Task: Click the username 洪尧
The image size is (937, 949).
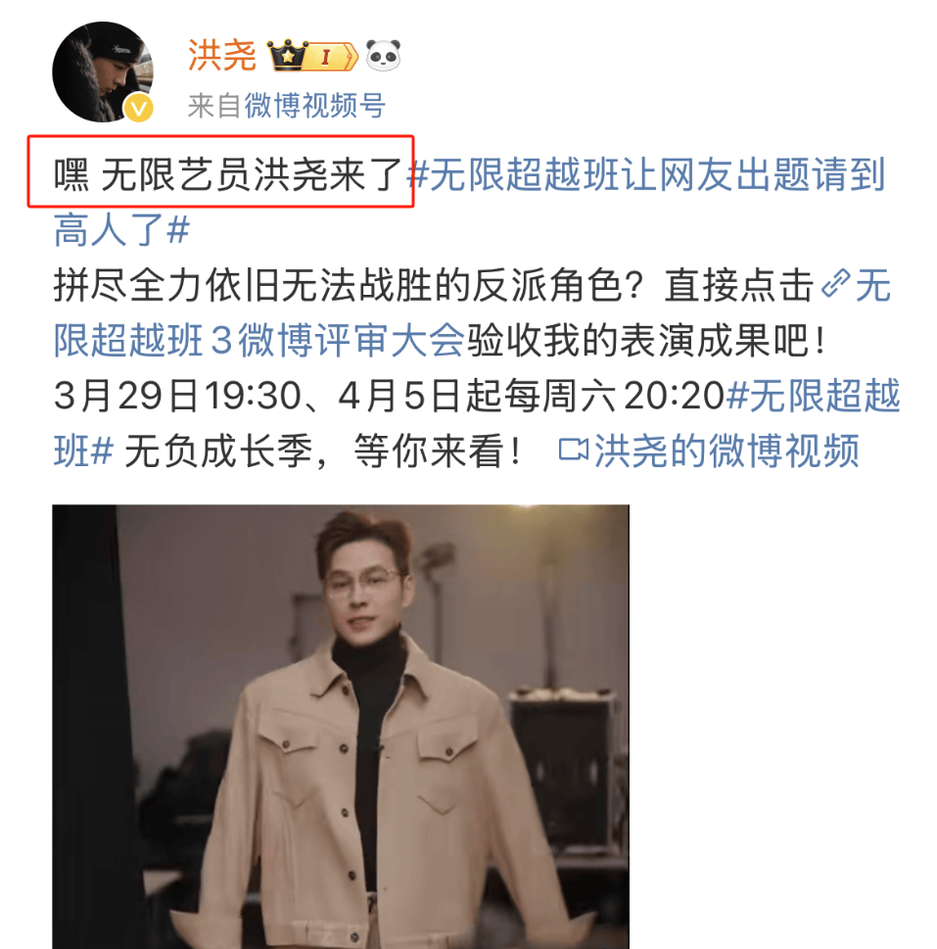Action: 222,56
